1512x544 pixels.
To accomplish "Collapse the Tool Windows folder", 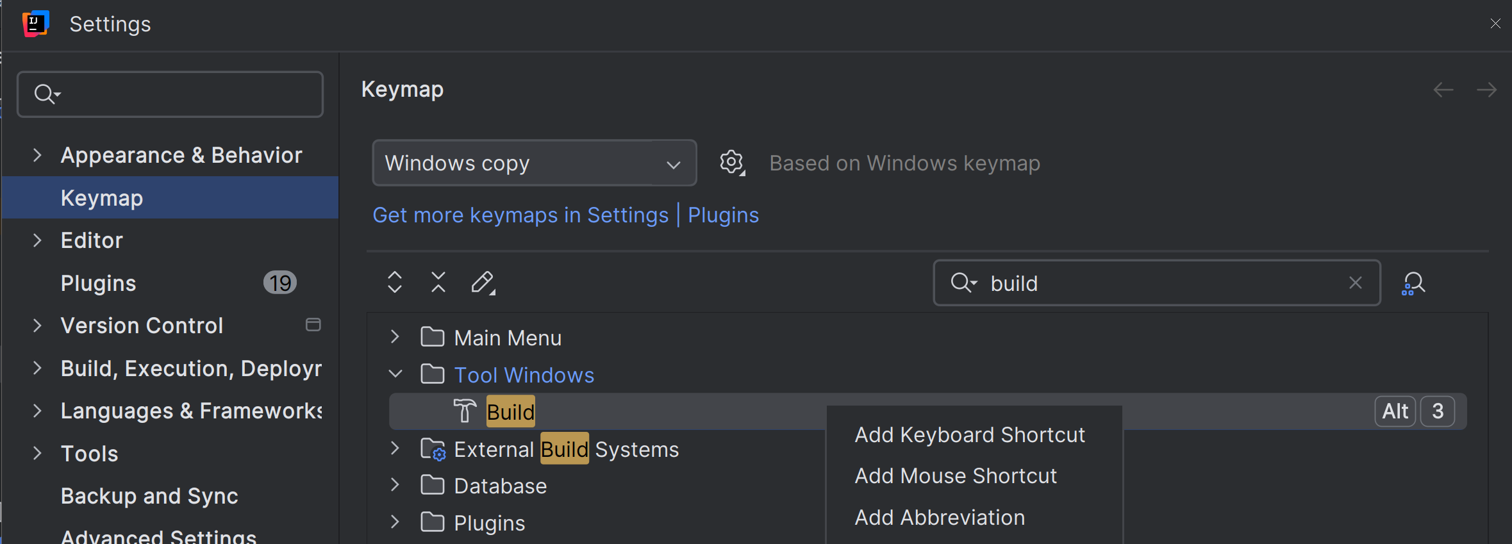I will coord(395,374).
